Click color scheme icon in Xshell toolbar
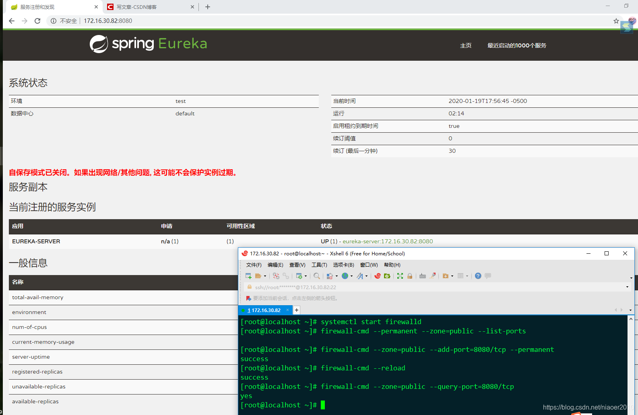 [330, 276]
